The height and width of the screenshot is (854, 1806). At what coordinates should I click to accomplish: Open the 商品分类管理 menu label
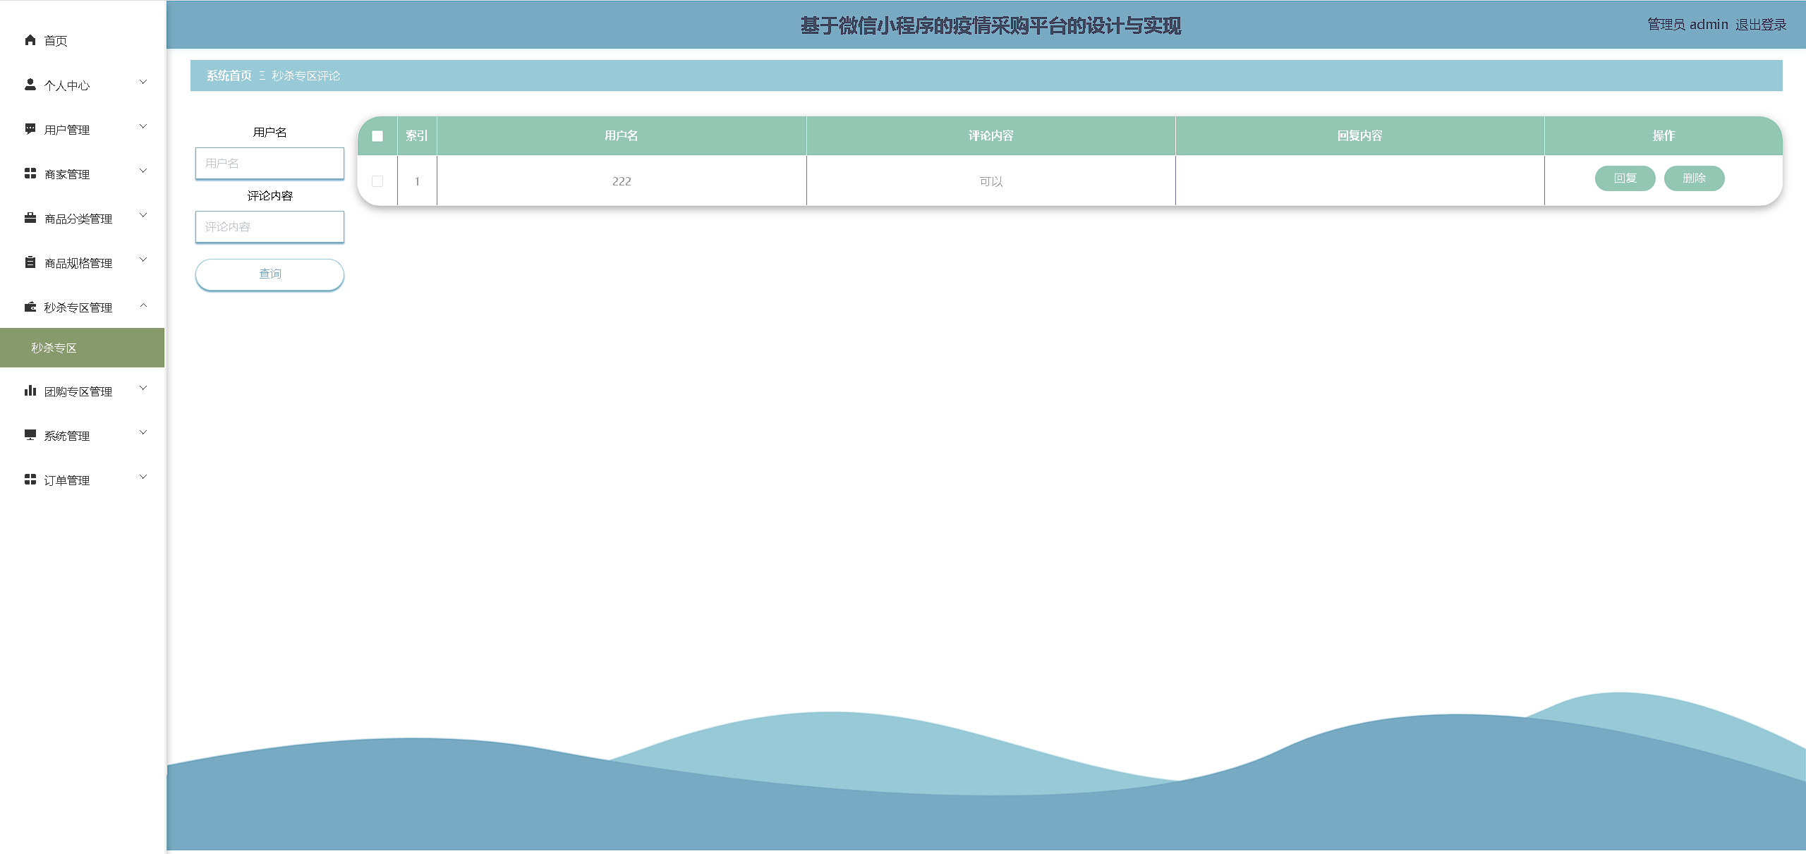[78, 219]
